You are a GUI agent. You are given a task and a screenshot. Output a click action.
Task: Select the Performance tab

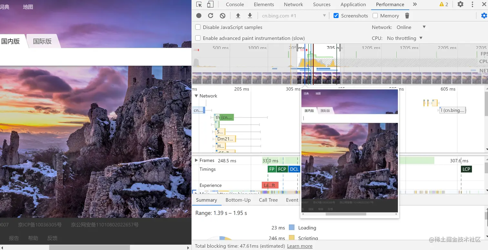tap(390, 5)
